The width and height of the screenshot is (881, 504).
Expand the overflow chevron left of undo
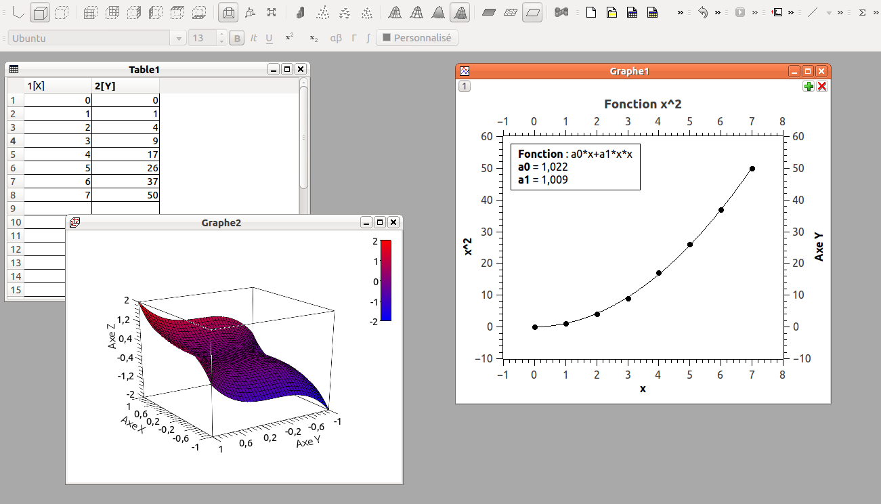tap(681, 12)
